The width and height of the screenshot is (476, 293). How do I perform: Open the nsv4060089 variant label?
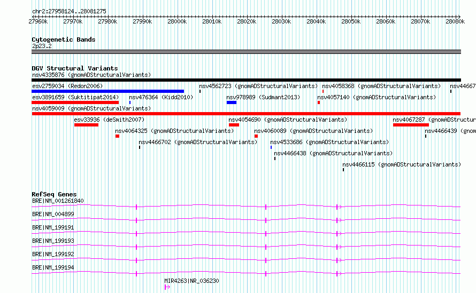click(313, 131)
